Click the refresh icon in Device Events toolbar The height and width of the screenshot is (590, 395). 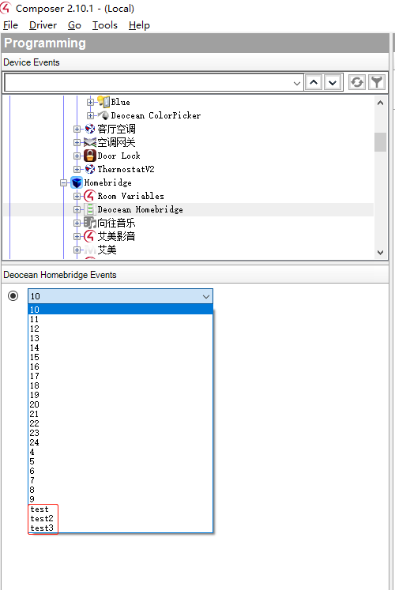point(356,82)
